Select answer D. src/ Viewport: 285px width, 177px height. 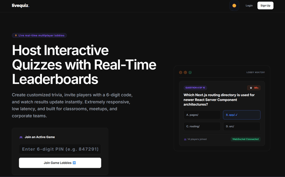coord(242,126)
